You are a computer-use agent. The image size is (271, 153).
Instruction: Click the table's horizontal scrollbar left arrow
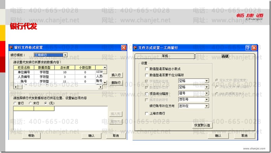click(16, 87)
